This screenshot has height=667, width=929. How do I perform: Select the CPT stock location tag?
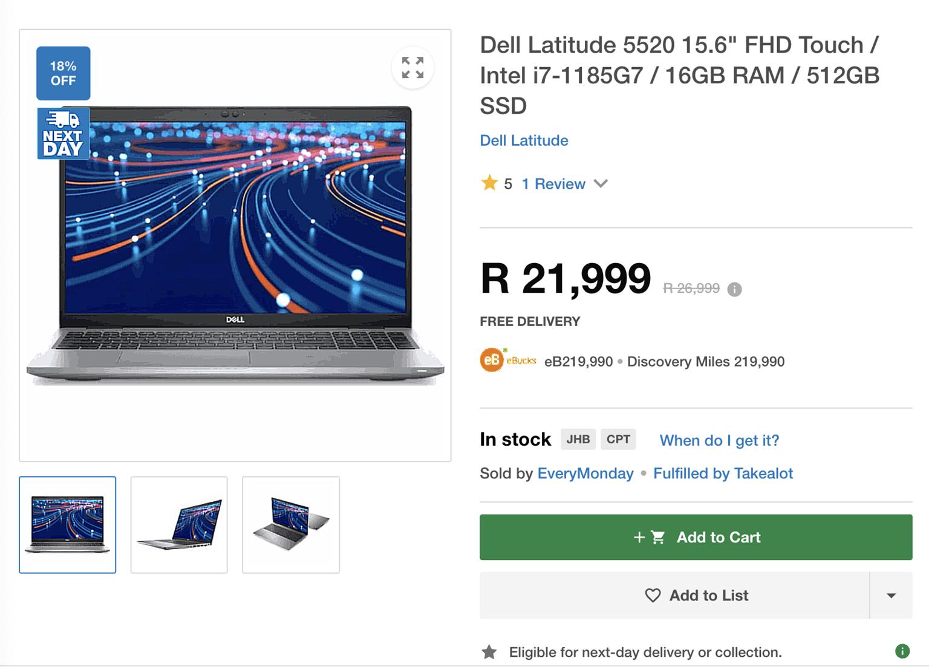click(618, 439)
